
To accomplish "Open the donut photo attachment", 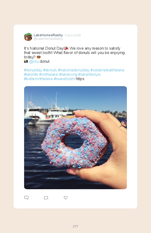I will tap(75, 138).
